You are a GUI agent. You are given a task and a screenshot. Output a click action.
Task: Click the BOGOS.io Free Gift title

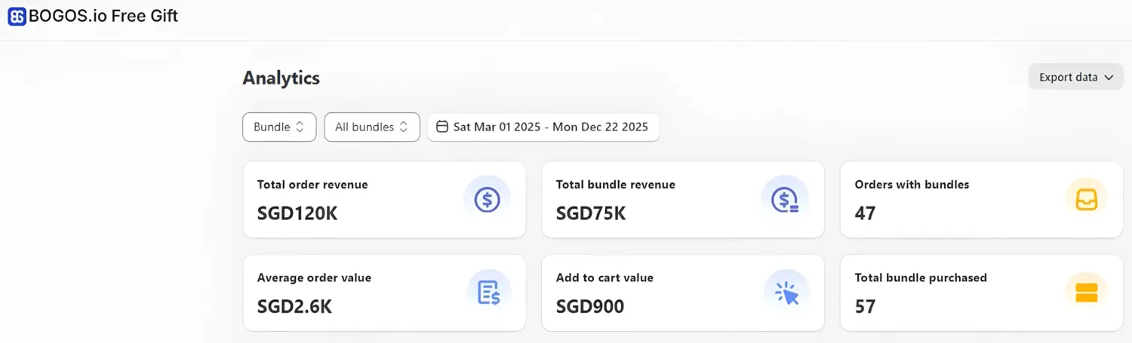(103, 16)
